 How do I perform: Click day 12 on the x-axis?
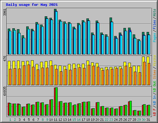click(60, 120)
